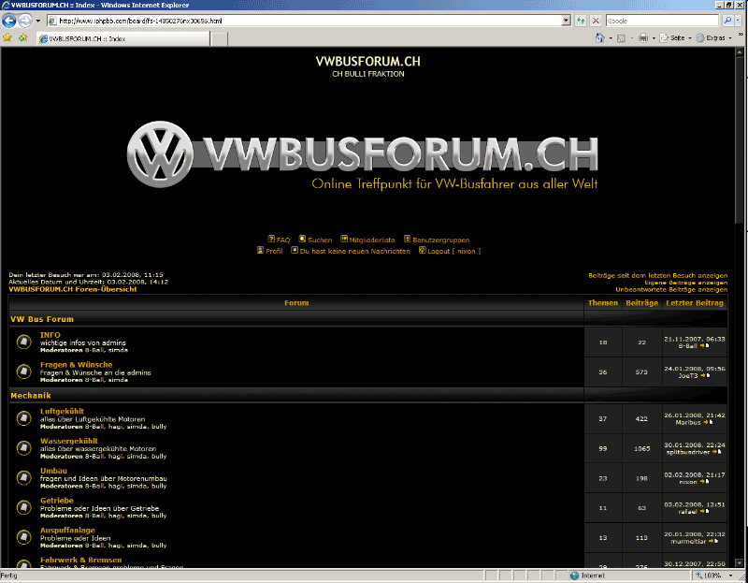Click the forum status icon beside Umbau

click(24, 477)
